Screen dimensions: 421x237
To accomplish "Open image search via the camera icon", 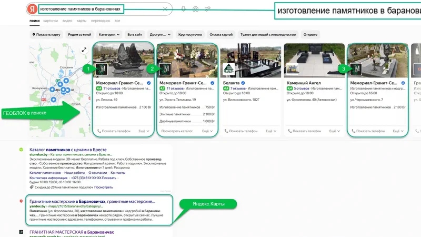I will pyautogui.click(x=196, y=9).
